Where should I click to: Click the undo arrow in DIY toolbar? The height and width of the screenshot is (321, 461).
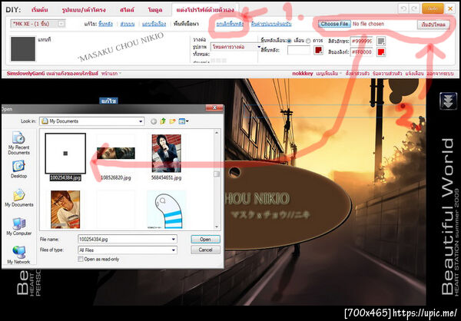tap(403, 8)
